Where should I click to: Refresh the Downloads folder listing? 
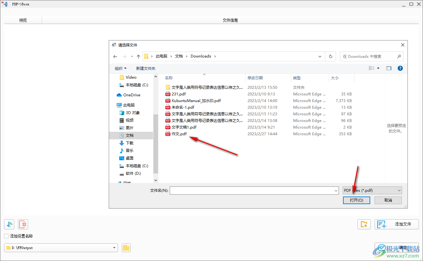coord(331,56)
